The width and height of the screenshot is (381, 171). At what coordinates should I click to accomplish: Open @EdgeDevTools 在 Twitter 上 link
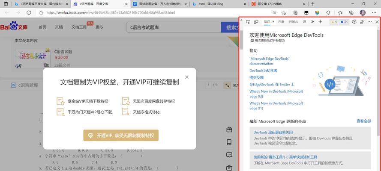[272, 85]
